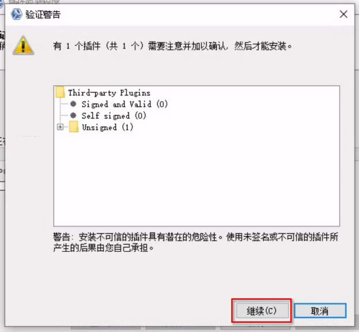This screenshot has width=359, height=332.
Task: Click the second line of the warning 产生的后果由您自己承担
Action: point(103,248)
